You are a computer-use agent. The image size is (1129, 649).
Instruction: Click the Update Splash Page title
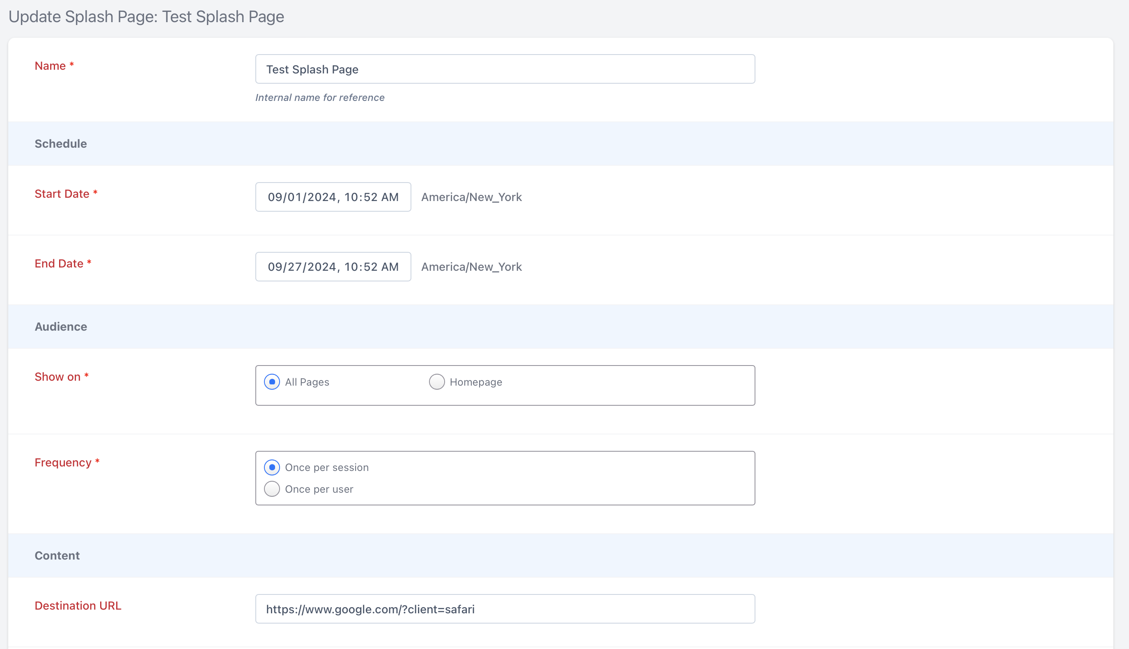[x=146, y=16]
